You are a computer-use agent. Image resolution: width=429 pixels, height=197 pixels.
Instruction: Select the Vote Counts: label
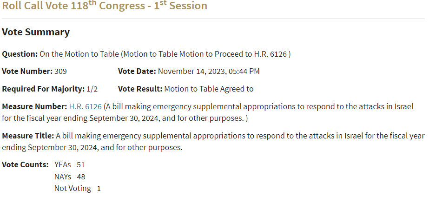click(25, 165)
